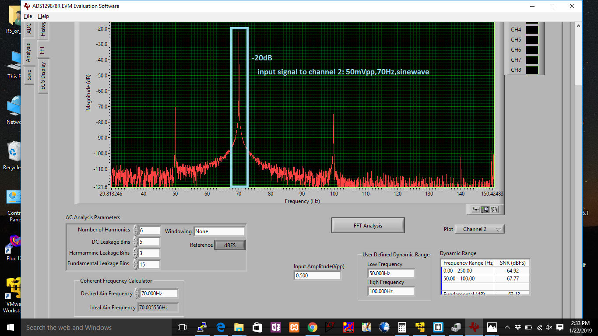Open Google Chrome from the taskbar
Image resolution: width=598 pixels, height=336 pixels.
tap(312, 327)
